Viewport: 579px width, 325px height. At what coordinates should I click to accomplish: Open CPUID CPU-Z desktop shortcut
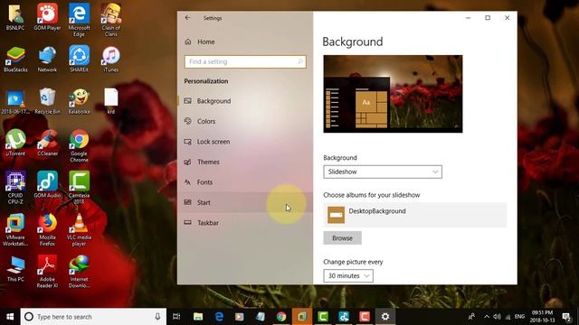(x=15, y=188)
